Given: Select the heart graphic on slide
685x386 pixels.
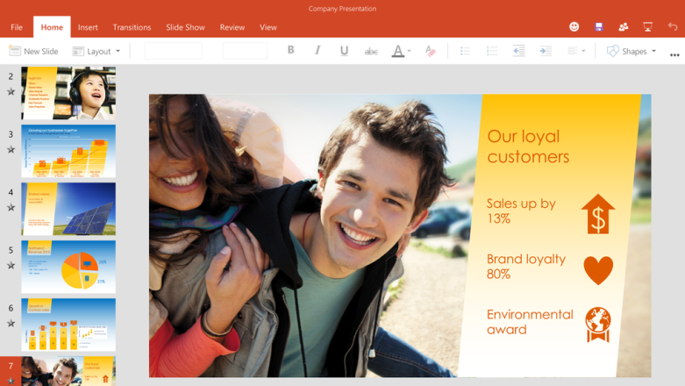Looking at the screenshot, I should click(598, 270).
